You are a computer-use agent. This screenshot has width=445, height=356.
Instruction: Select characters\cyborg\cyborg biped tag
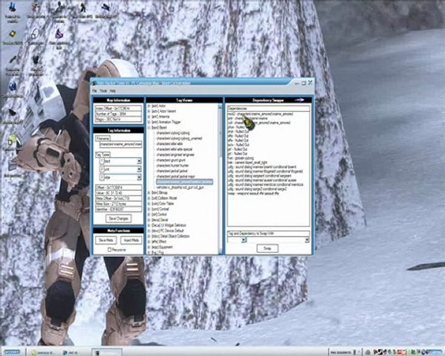(173, 133)
